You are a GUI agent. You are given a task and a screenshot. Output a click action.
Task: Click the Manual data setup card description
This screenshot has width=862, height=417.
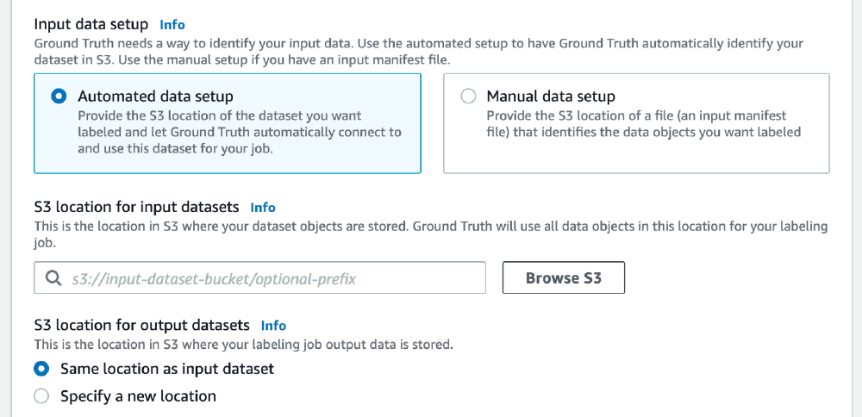click(643, 124)
